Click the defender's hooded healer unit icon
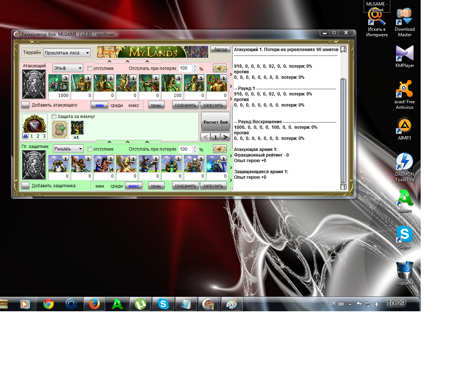Viewport: 474px width, 379px height. point(171,164)
